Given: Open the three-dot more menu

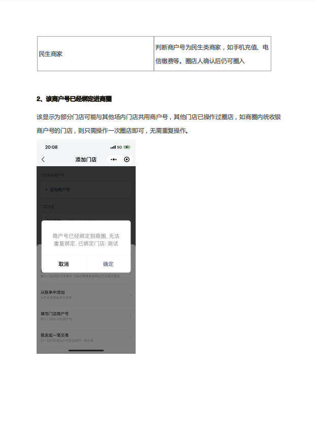Looking at the screenshot, I should [113, 159].
